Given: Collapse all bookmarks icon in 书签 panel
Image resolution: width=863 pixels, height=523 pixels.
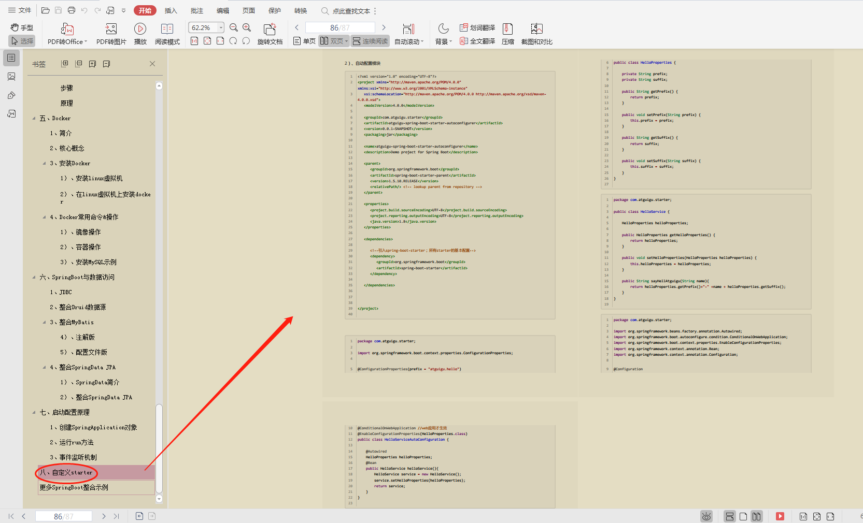Looking at the screenshot, I should coord(79,64).
